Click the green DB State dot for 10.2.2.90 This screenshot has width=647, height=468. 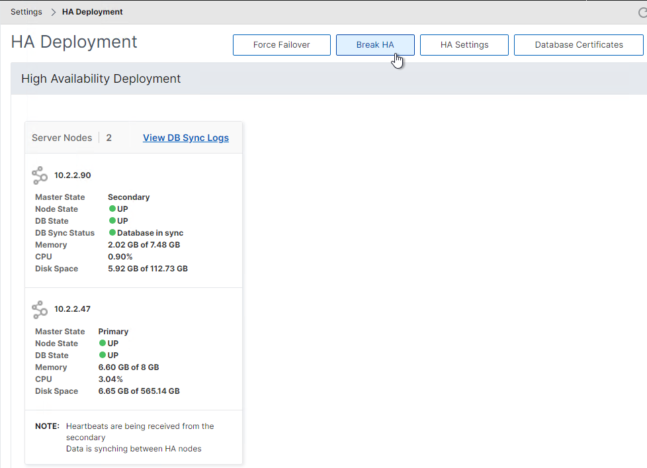tap(112, 221)
